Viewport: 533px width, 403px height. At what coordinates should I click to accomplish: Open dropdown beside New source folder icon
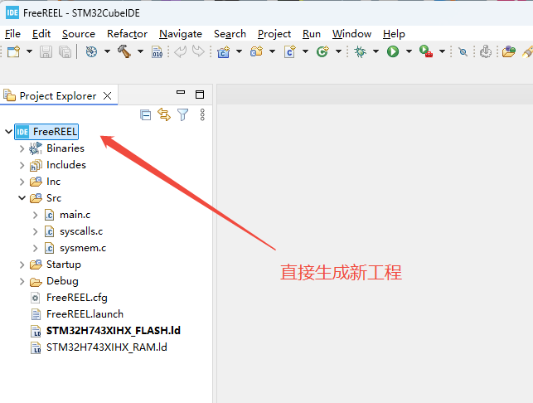click(272, 51)
